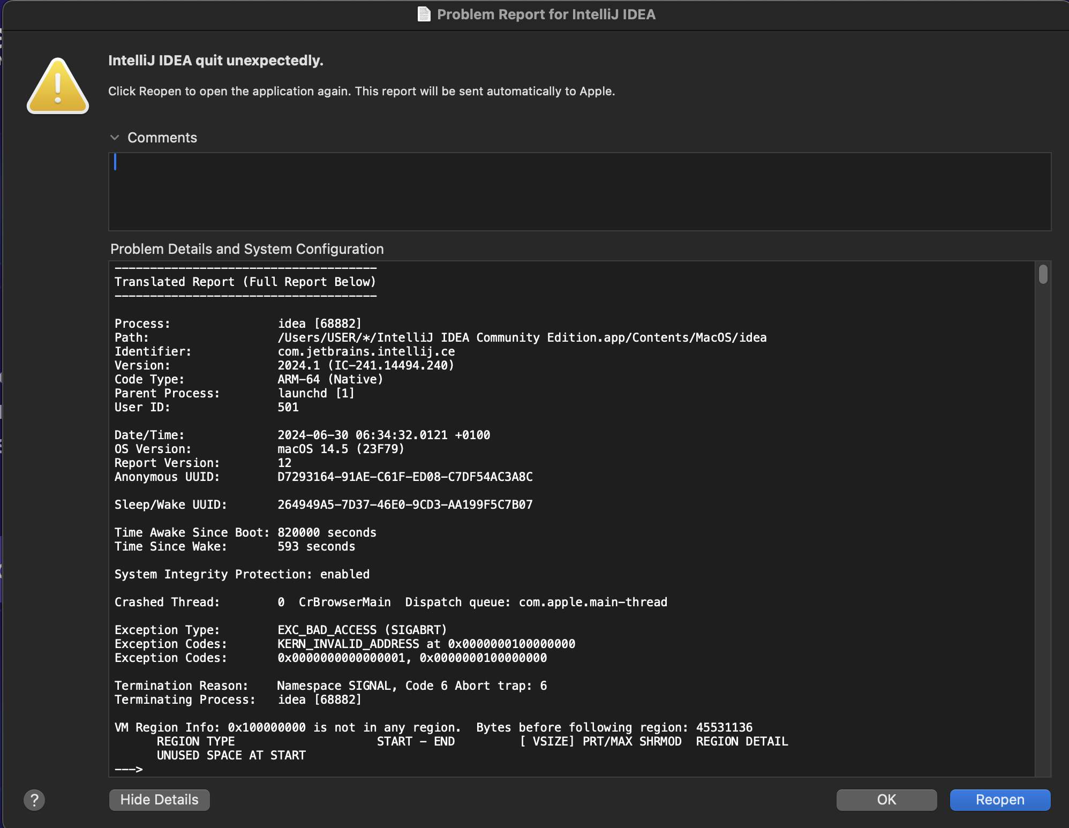Click 'KERN_INVALID_ADDRESS at 0x0000000100000000' line
The image size is (1069, 828).
point(426,644)
